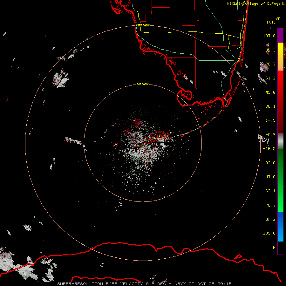The height and width of the screenshot is (286, 286).
Task: Click the -47.6 velocity scale value
Action: (269, 177)
